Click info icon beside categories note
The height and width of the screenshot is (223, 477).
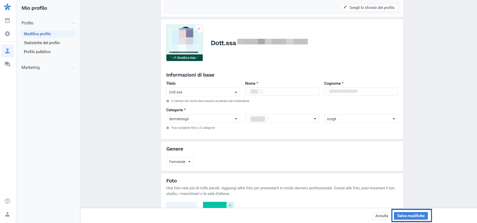tap(168, 128)
